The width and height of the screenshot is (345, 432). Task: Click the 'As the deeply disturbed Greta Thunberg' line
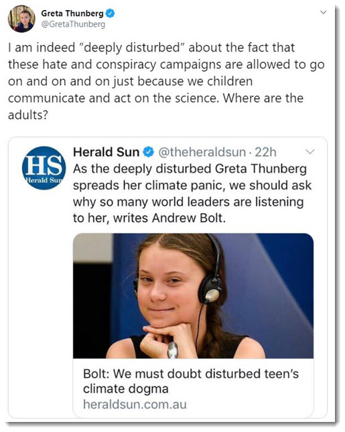[190, 169]
